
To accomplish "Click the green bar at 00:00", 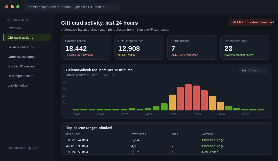I will coord(76,110).
